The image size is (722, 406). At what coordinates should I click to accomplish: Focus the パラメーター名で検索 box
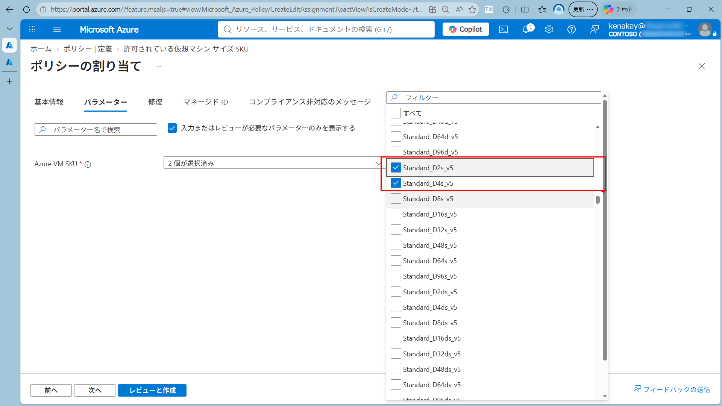pyautogui.click(x=96, y=130)
